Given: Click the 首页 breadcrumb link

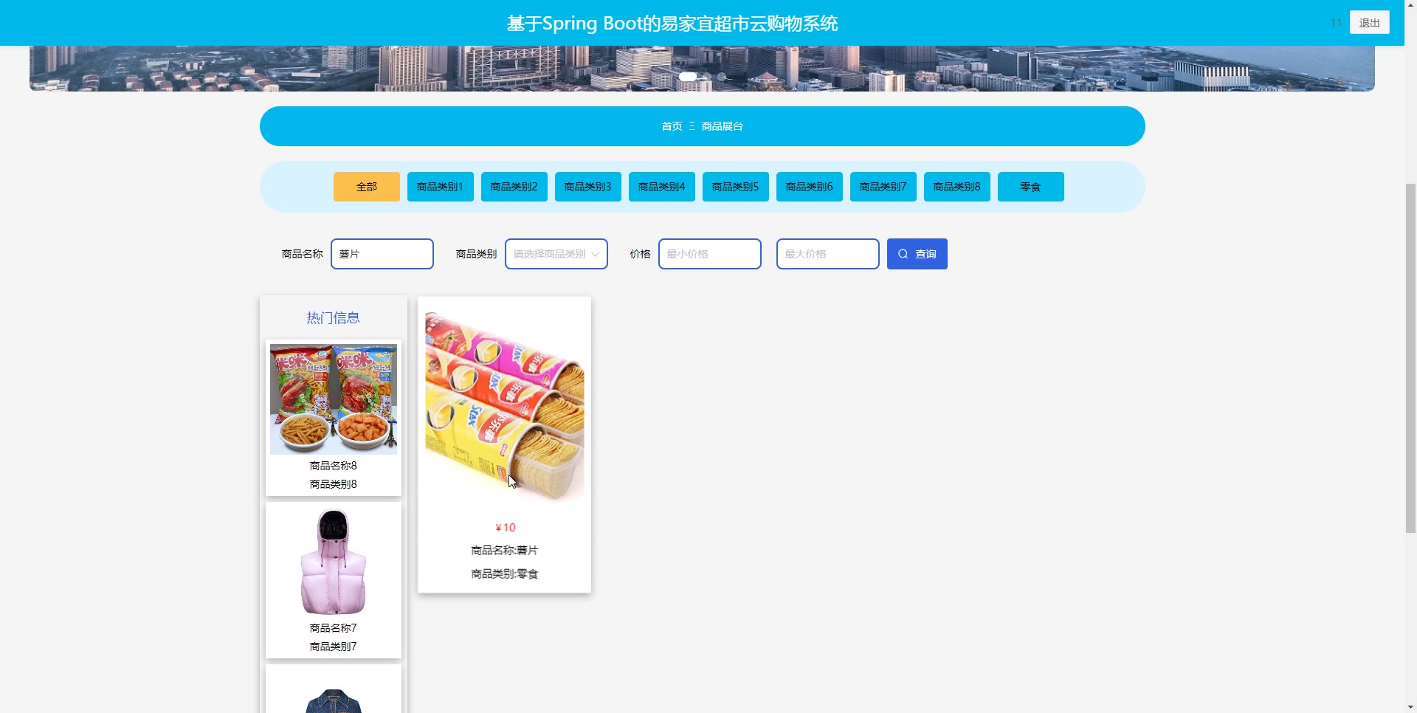Looking at the screenshot, I should [672, 126].
